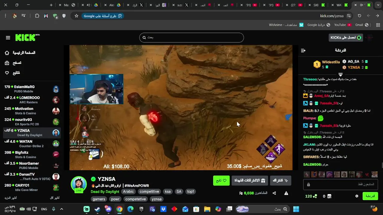Click the ksa tag
This screenshot has height=215, width=383.
[168, 192]
